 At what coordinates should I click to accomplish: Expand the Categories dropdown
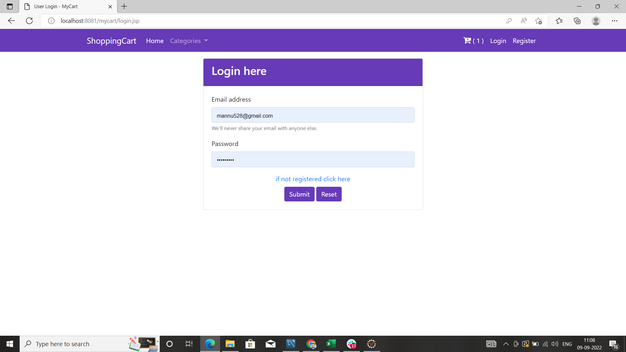[189, 40]
